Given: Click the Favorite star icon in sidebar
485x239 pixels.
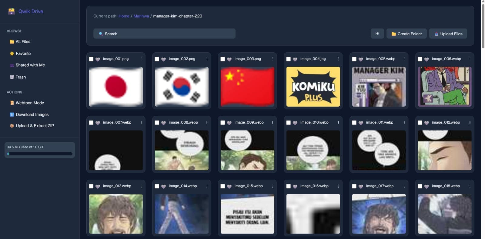Looking at the screenshot, I should coord(12,54).
